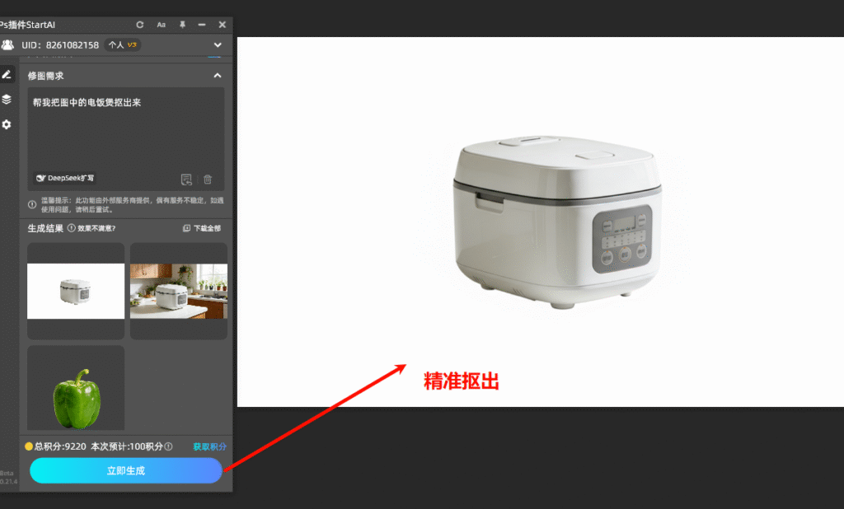Click the refresh icon in title bar
This screenshot has height=509, width=844.
point(140,25)
